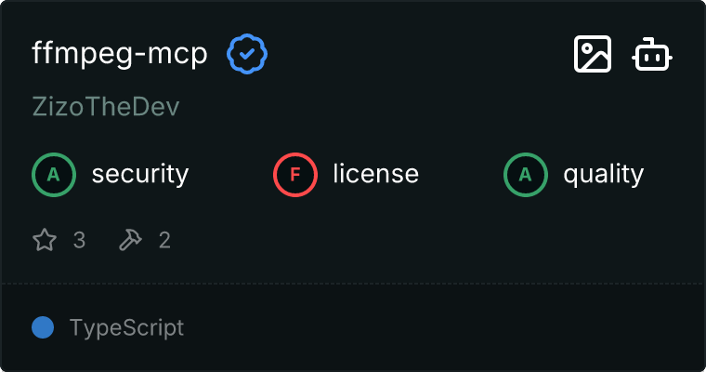Click the green quality grade A badge
The width and height of the screenshot is (706, 372).
(525, 174)
